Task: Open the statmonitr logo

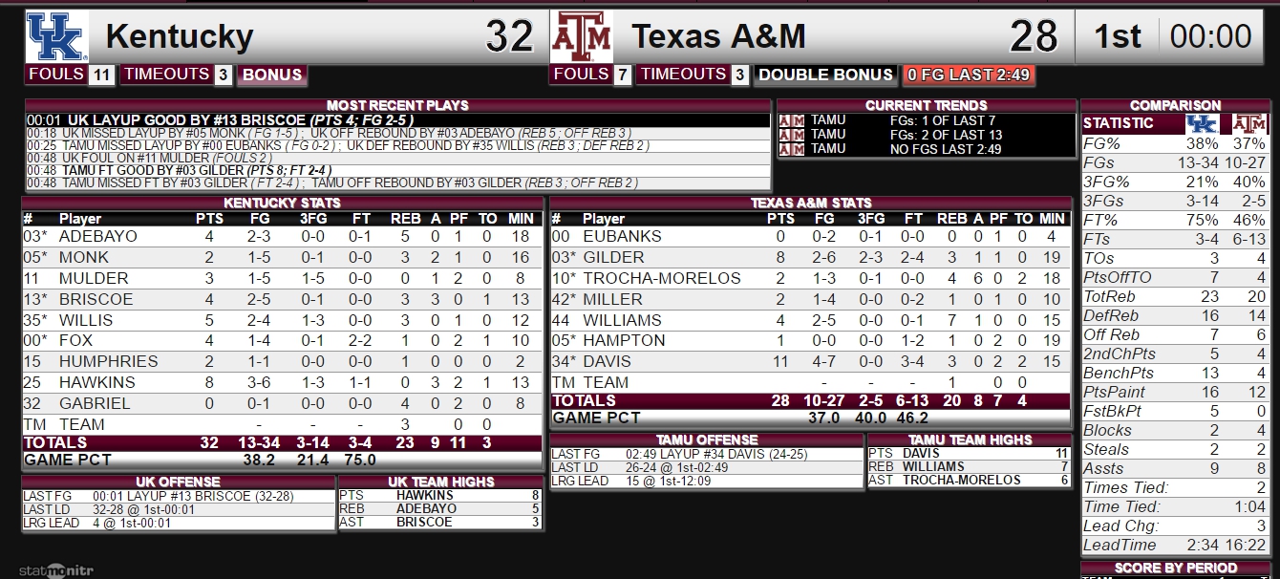Action: 56,570
